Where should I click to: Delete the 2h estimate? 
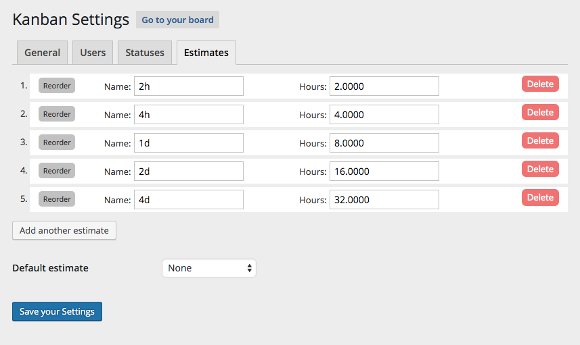click(540, 84)
